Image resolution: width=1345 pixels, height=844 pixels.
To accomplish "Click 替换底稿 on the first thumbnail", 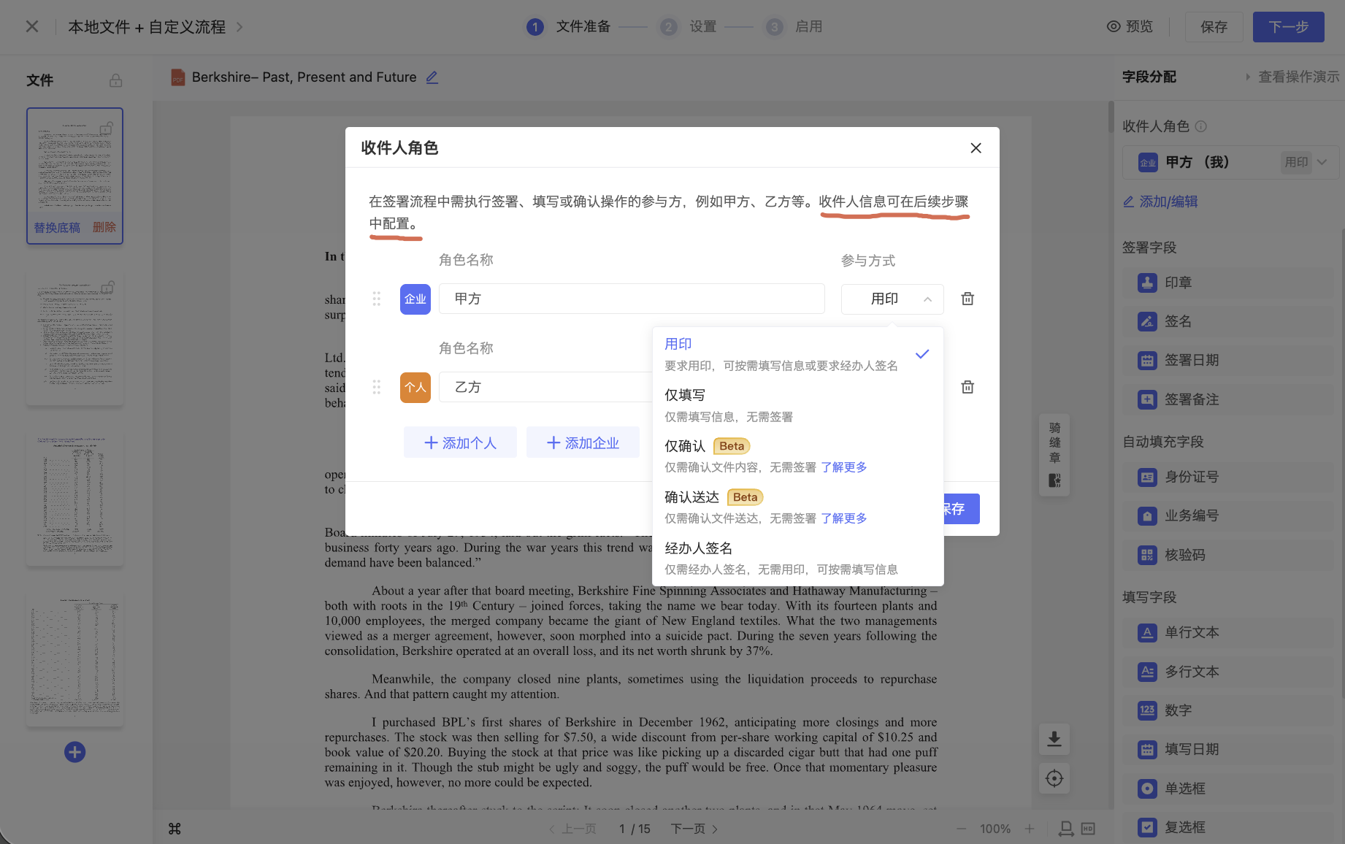I will coord(57,228).
